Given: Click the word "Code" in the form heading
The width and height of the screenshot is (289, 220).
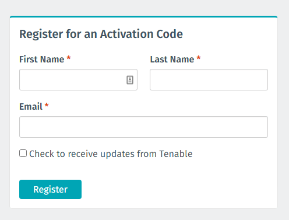Looking at the screenshot, I should click(170, 34).
